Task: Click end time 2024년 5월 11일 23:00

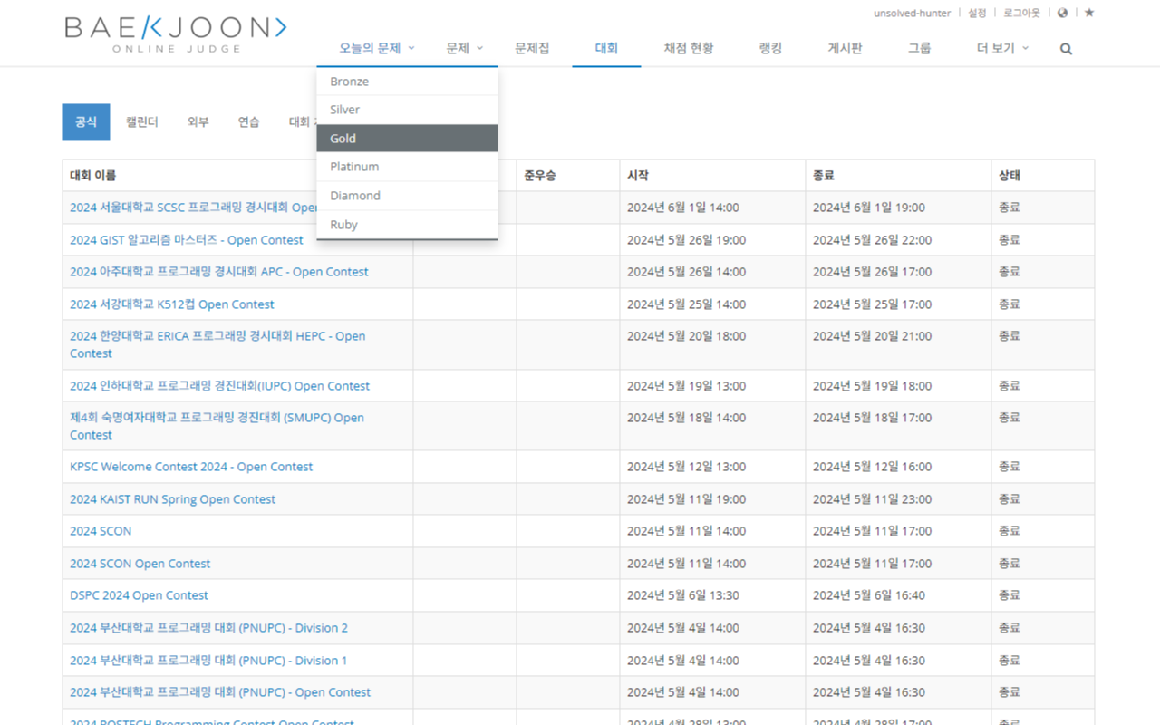Action: point(873,499)
